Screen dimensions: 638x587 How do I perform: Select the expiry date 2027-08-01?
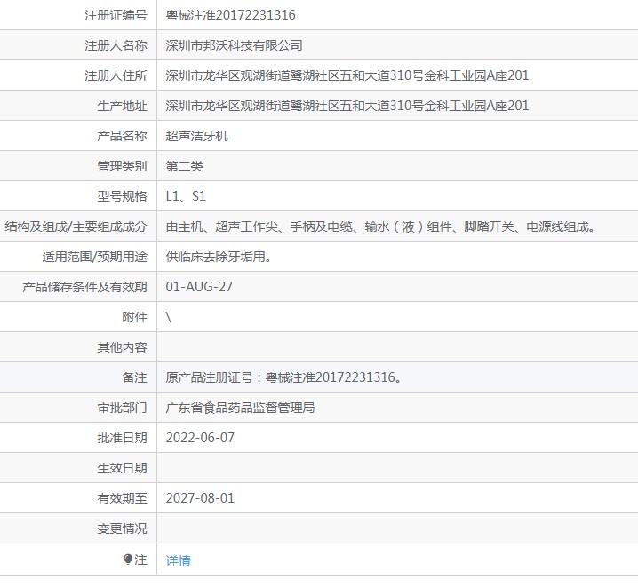(200, 498)
